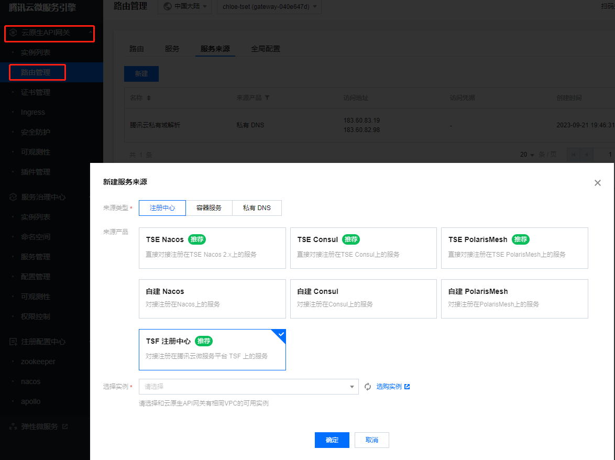Screen dimensions: 615x460
Task: Open apollo in the sidebar
Action: click(30, 401)
